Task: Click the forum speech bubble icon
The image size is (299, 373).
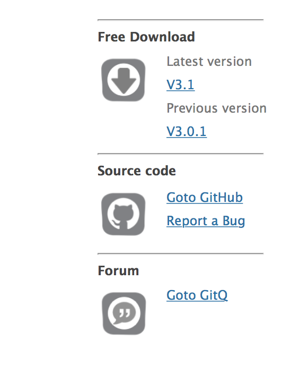Action: coord(124,313)
